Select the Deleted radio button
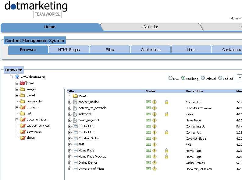The image size is (242, 180). pyautogui.click(x=203, y=78)
